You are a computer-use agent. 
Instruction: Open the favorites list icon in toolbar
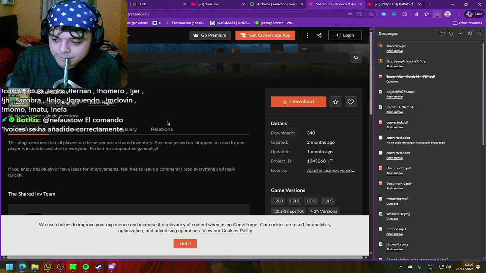click(427, 14)
